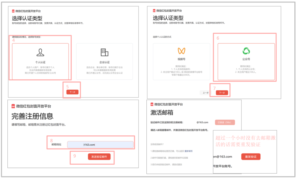296x178 pixels.
Task: Choose the 公众号 authentication requirements text
Action: [246, 70]
